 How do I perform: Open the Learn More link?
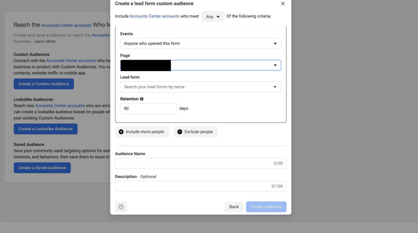tap(44, 41)
